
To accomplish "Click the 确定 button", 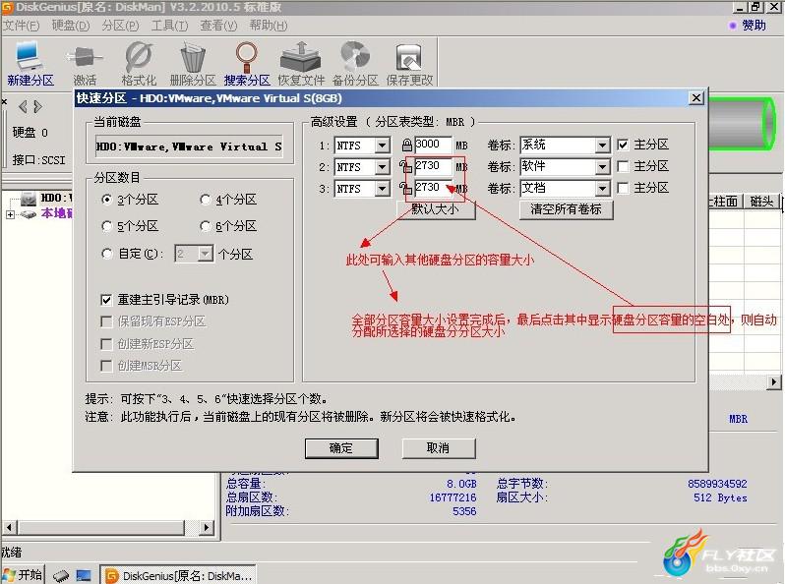I will (x=341, y=448).
